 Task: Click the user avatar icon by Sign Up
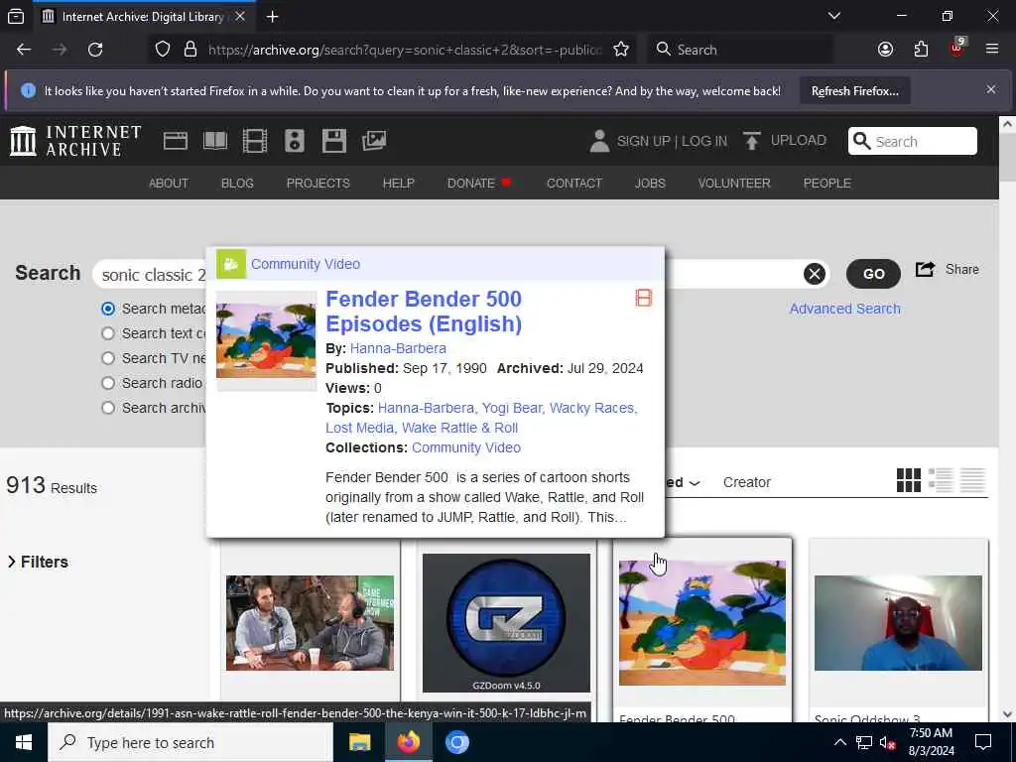click(x=599, y=141)
